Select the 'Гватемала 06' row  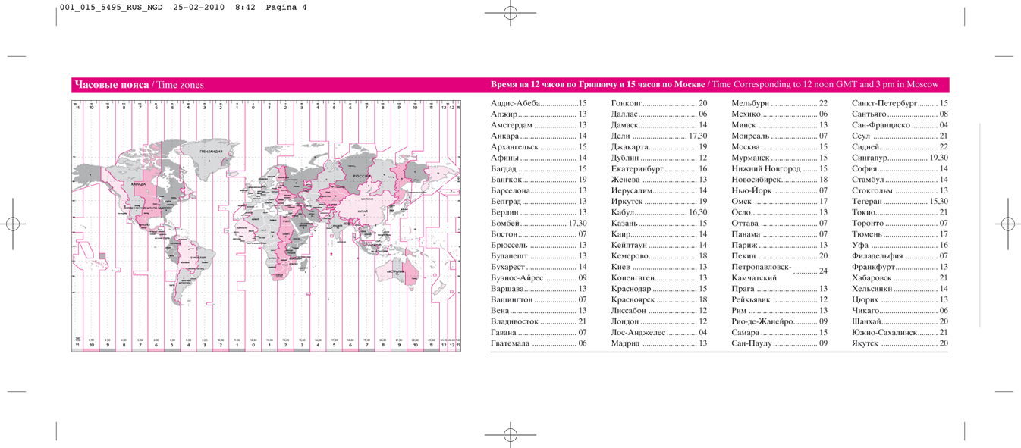[x=539, y=343]
